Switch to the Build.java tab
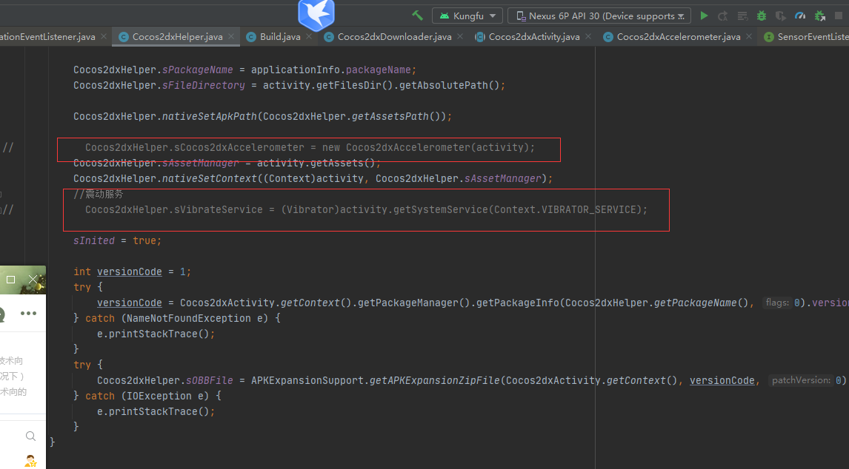The width and height of the screenshot is (849, 469). 279,36
